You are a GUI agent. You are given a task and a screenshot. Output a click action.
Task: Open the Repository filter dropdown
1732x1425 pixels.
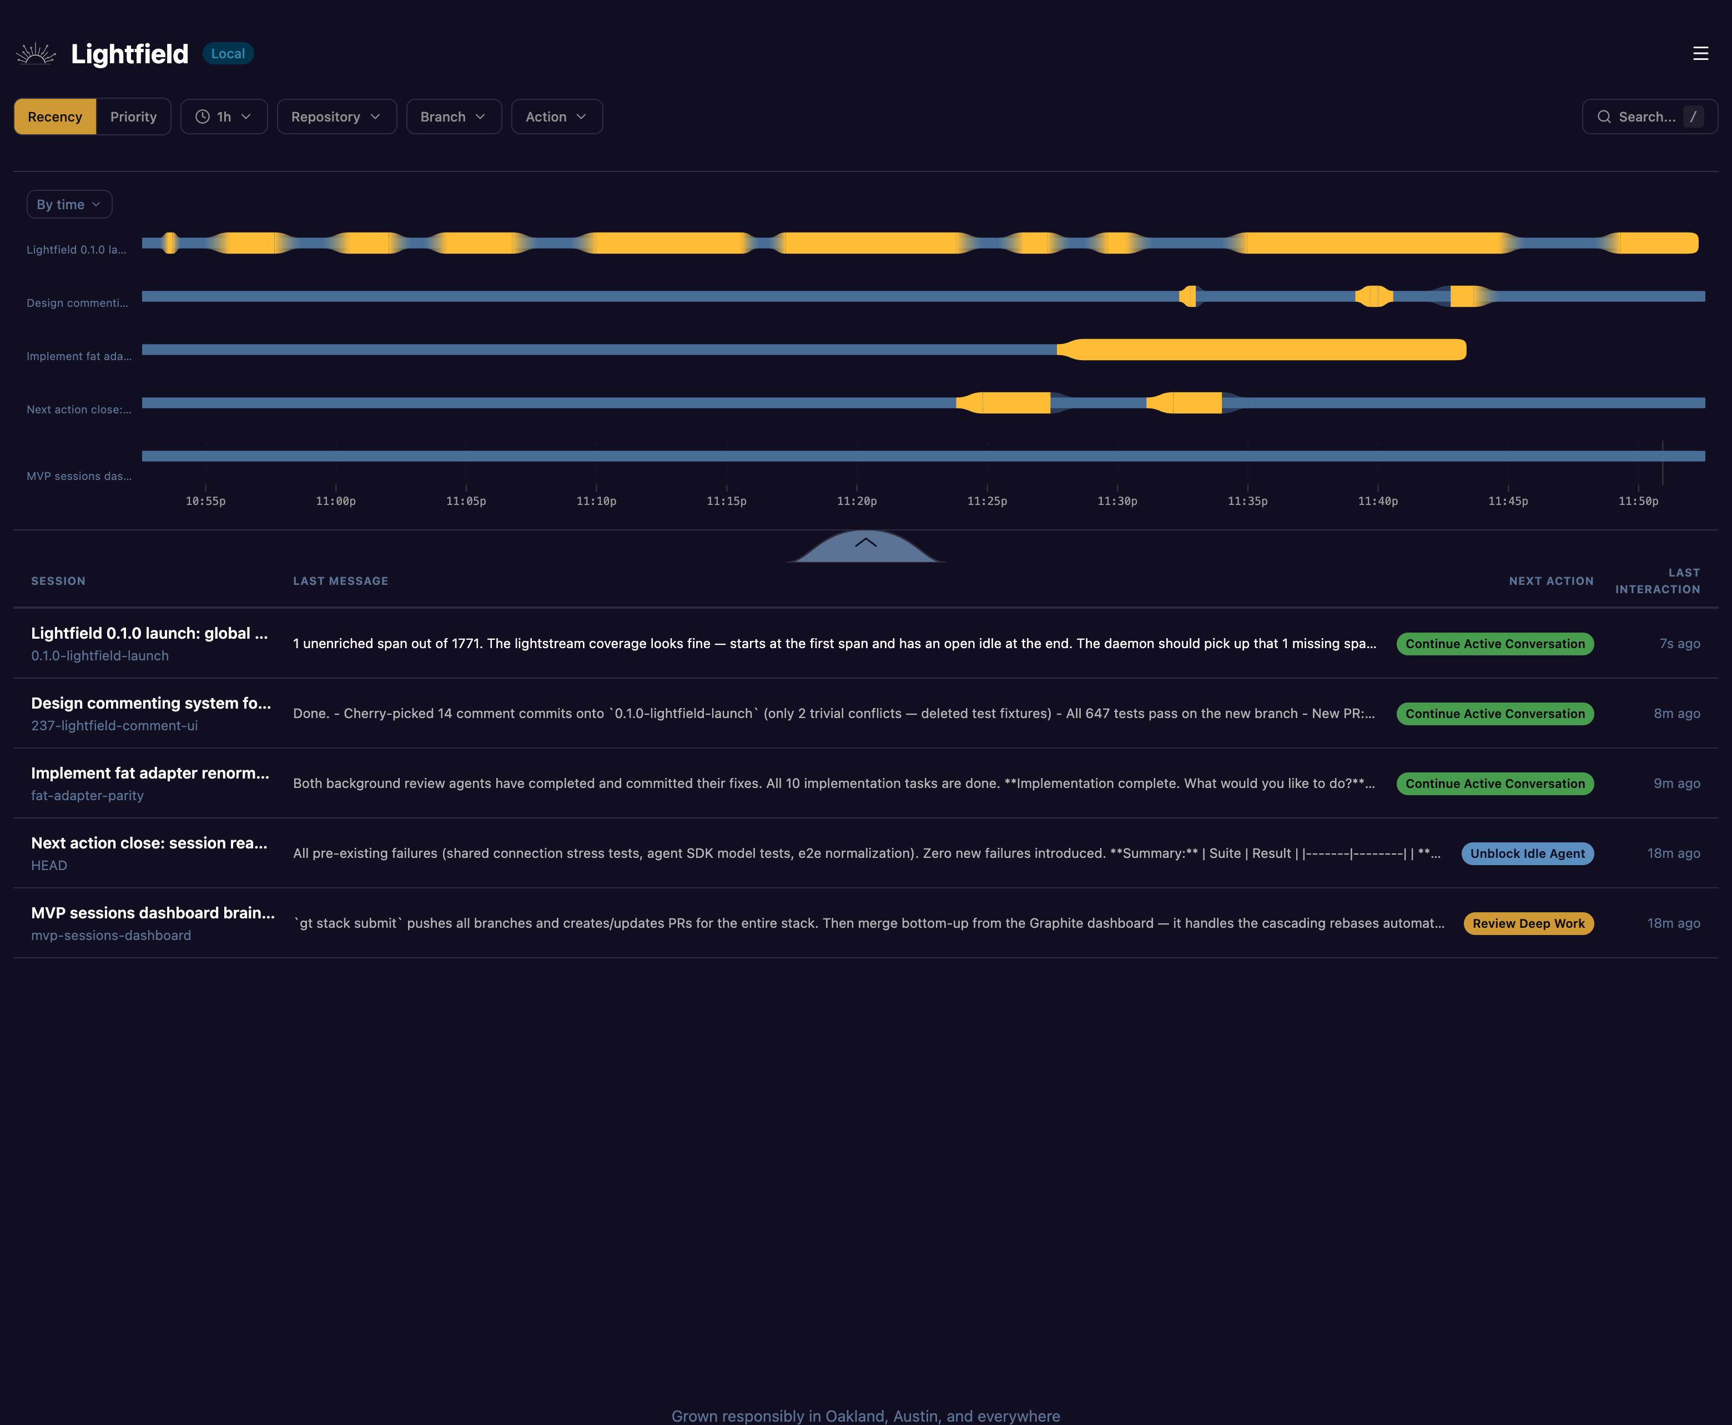point(336,117)
